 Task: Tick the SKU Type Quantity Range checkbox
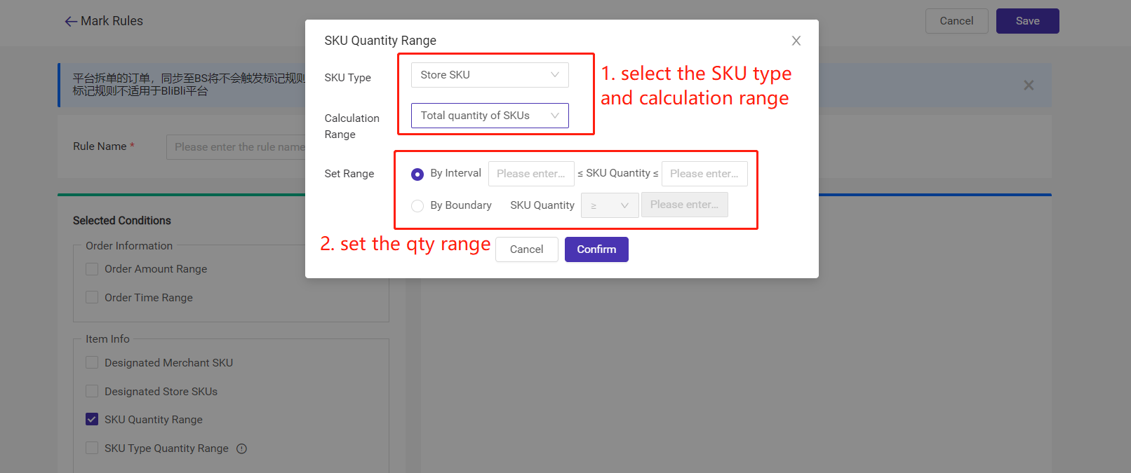click(x=92, y=448)
